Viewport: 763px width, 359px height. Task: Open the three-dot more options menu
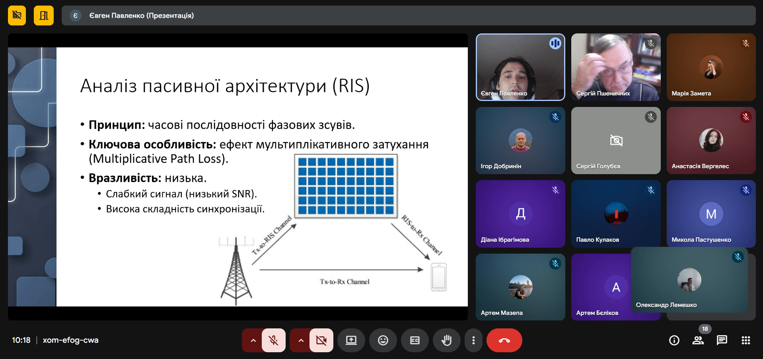tap(473, 340)
